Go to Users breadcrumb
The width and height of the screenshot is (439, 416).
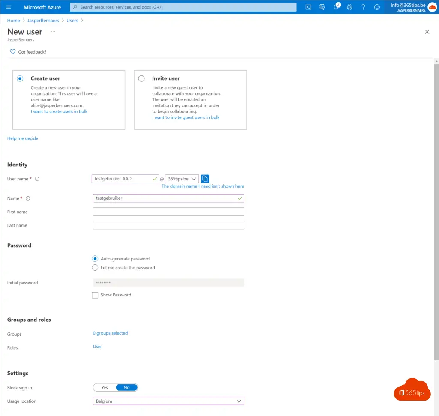pos(72,21)
